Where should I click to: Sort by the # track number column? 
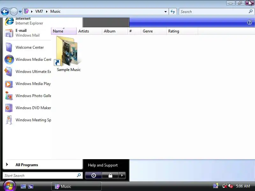pos(134,31)
